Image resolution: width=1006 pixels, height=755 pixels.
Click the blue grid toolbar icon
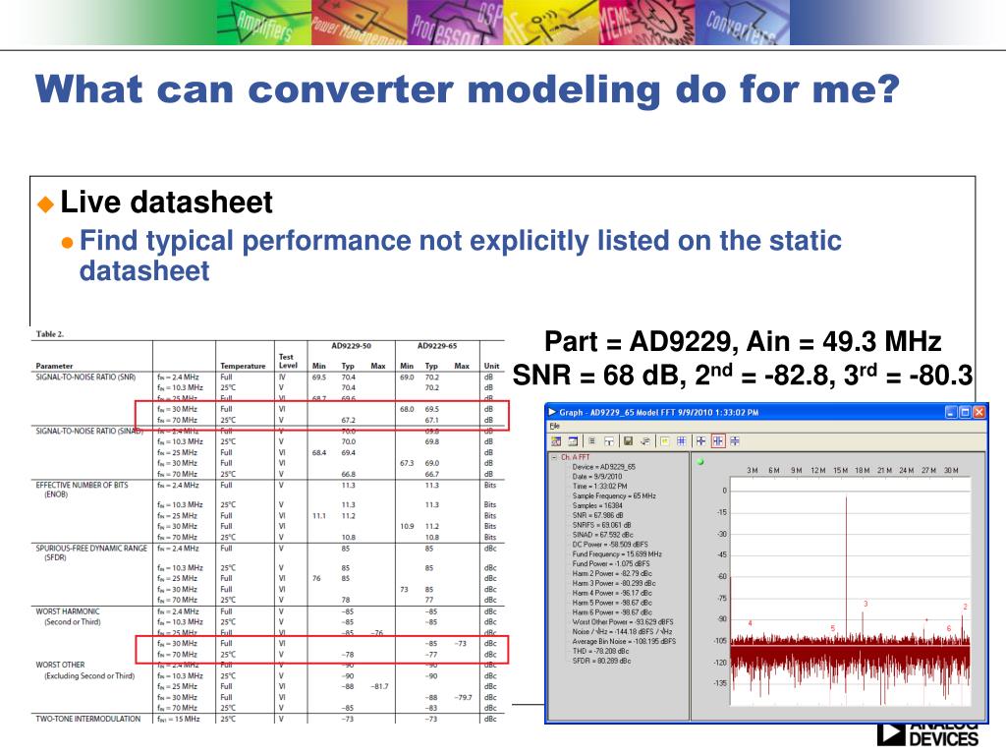[682, 441]
